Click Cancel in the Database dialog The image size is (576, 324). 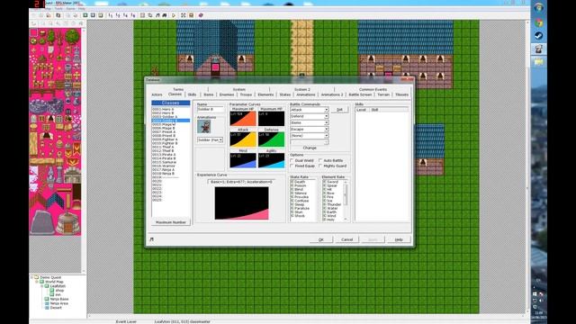[x=346, y=239]
